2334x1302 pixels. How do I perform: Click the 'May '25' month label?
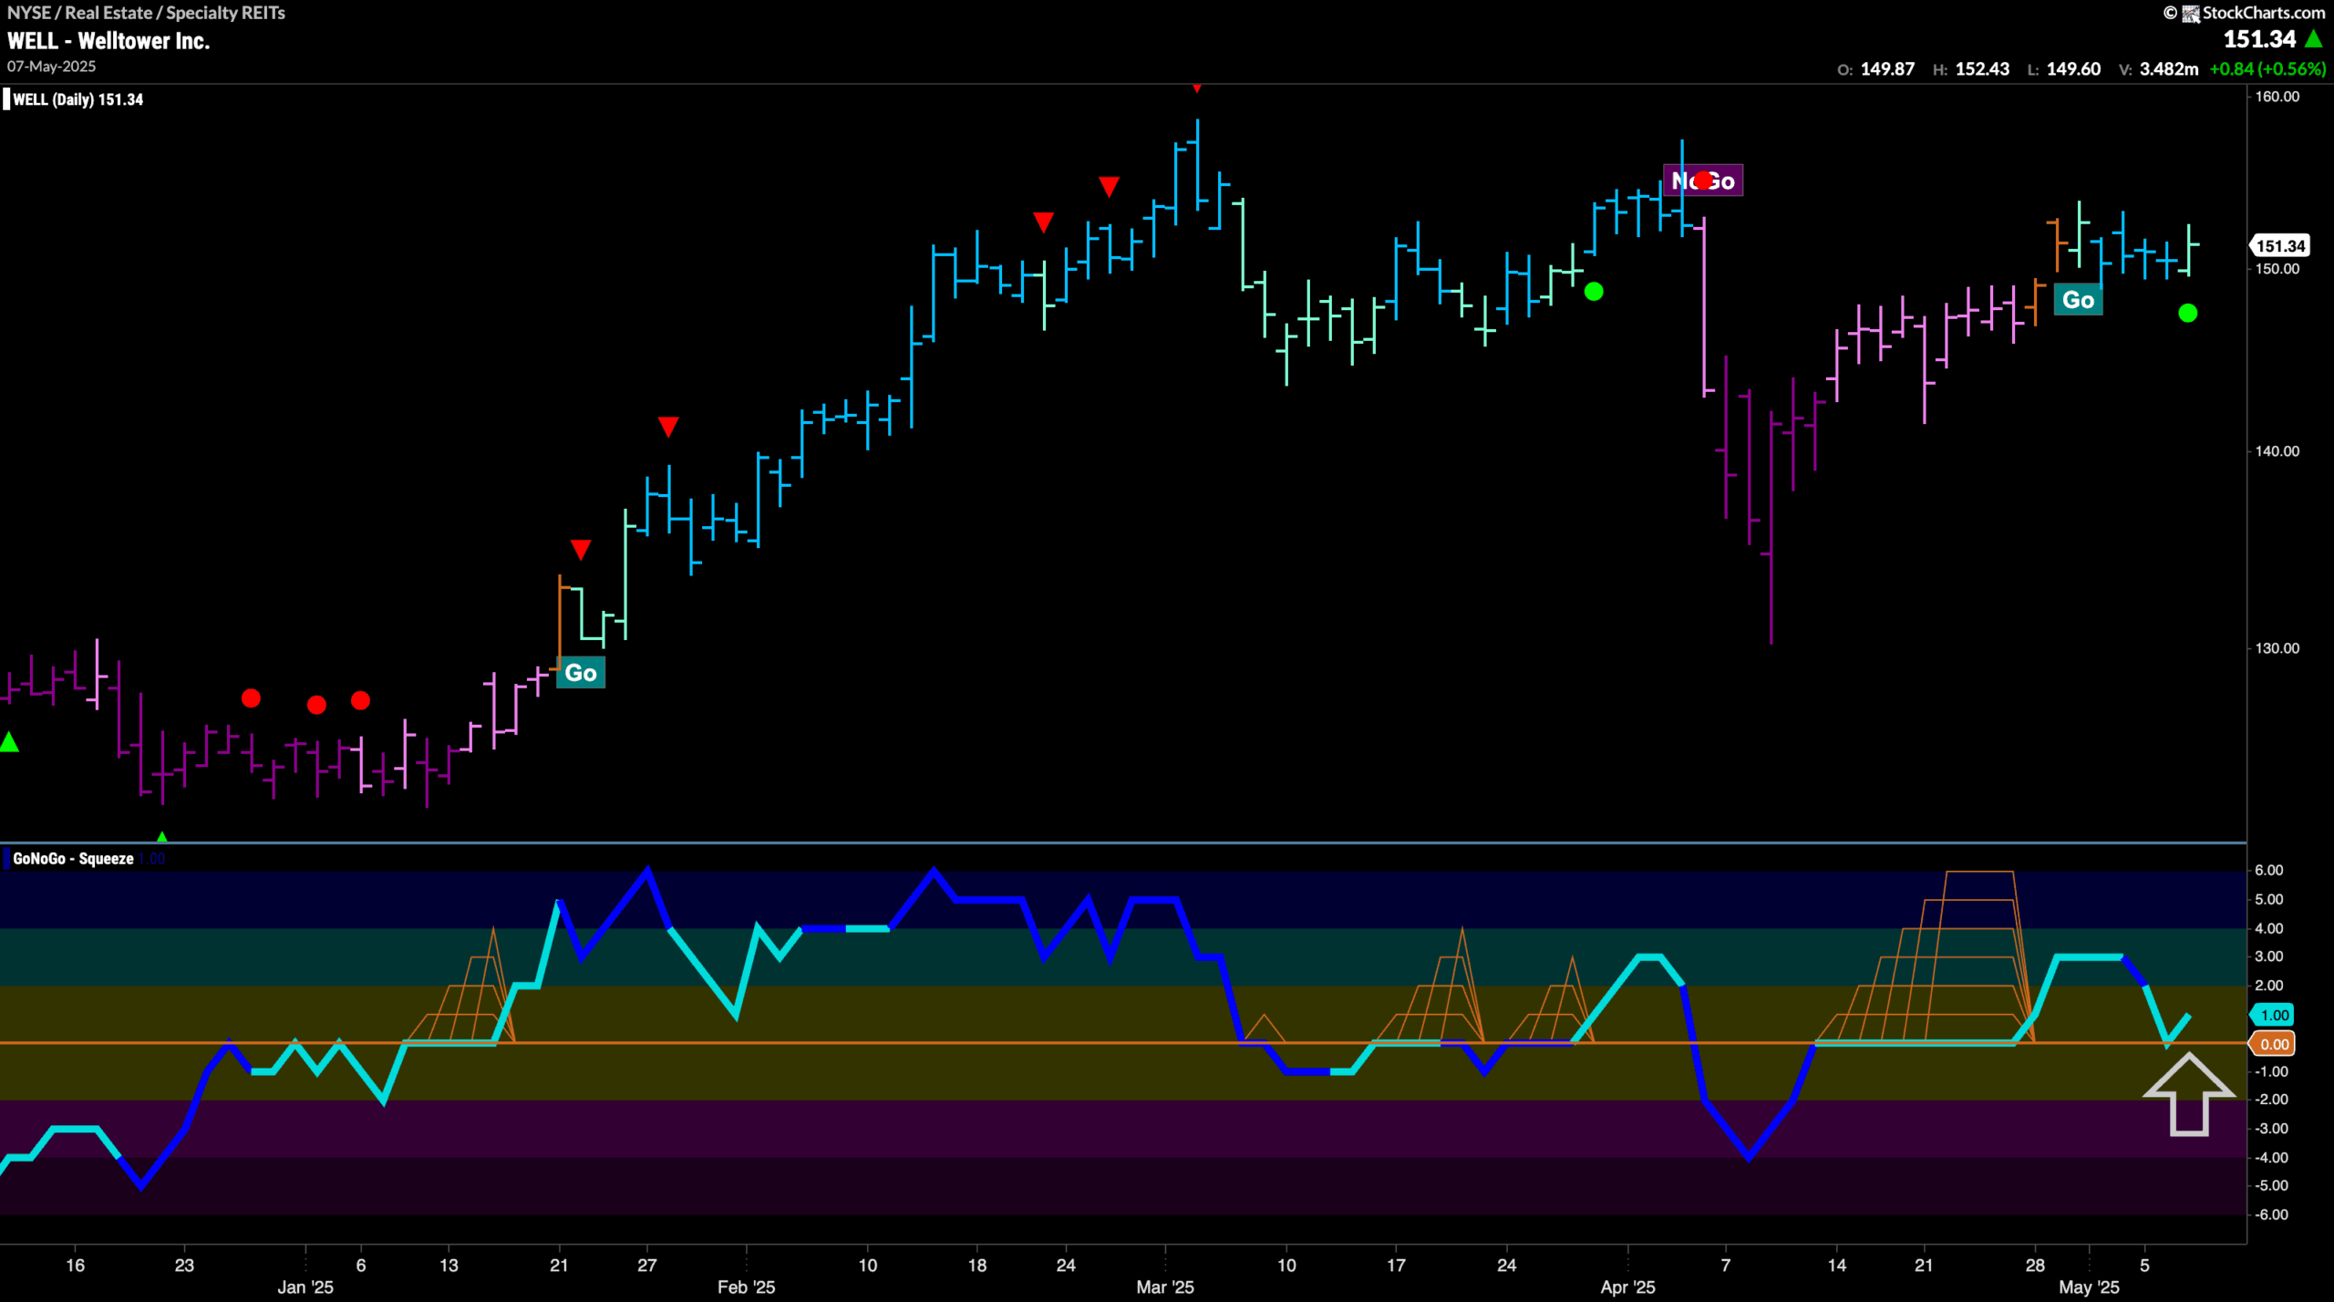pyautogui.click(x=2089, y=1287)
